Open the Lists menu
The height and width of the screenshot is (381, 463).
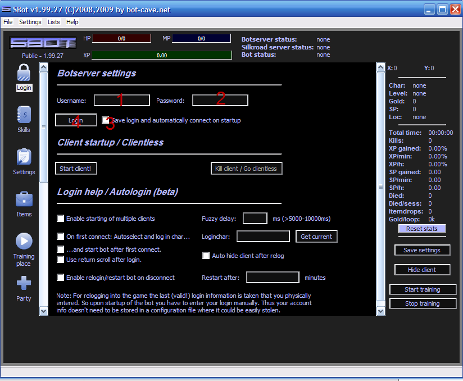(54, 22)
